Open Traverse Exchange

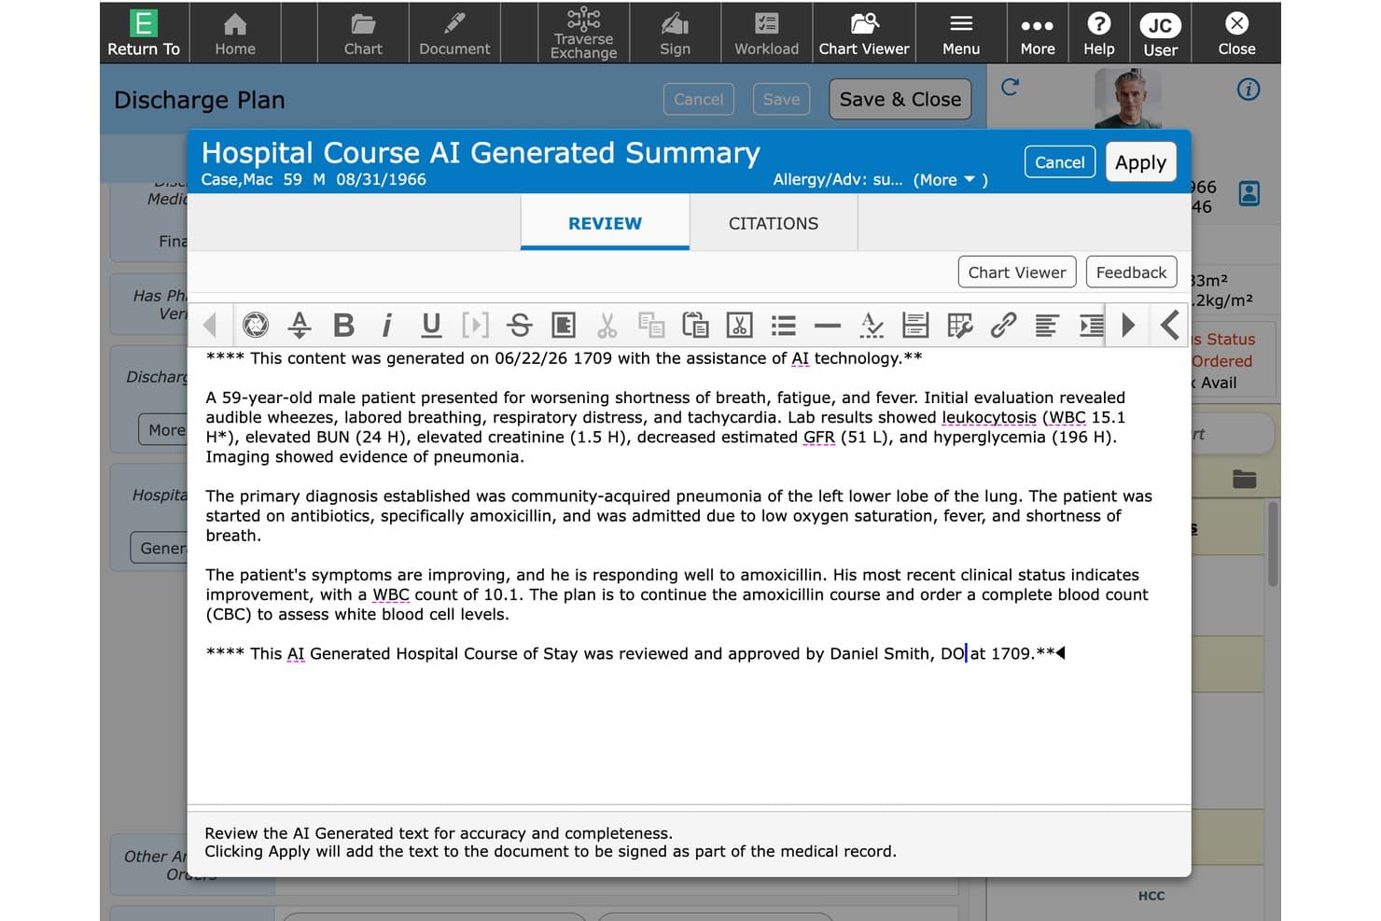click(x=584, y=34)
